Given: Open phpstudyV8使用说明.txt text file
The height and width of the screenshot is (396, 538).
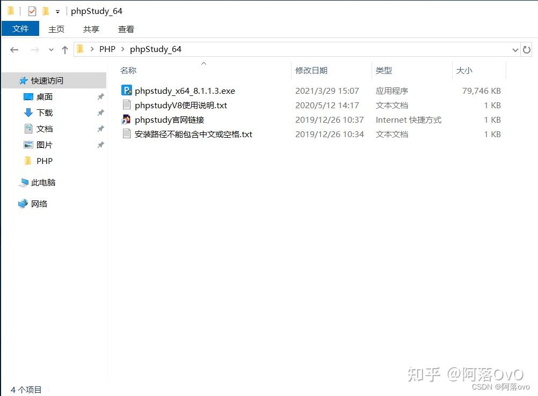Looking at the screenshot, I should coord(181,105).
